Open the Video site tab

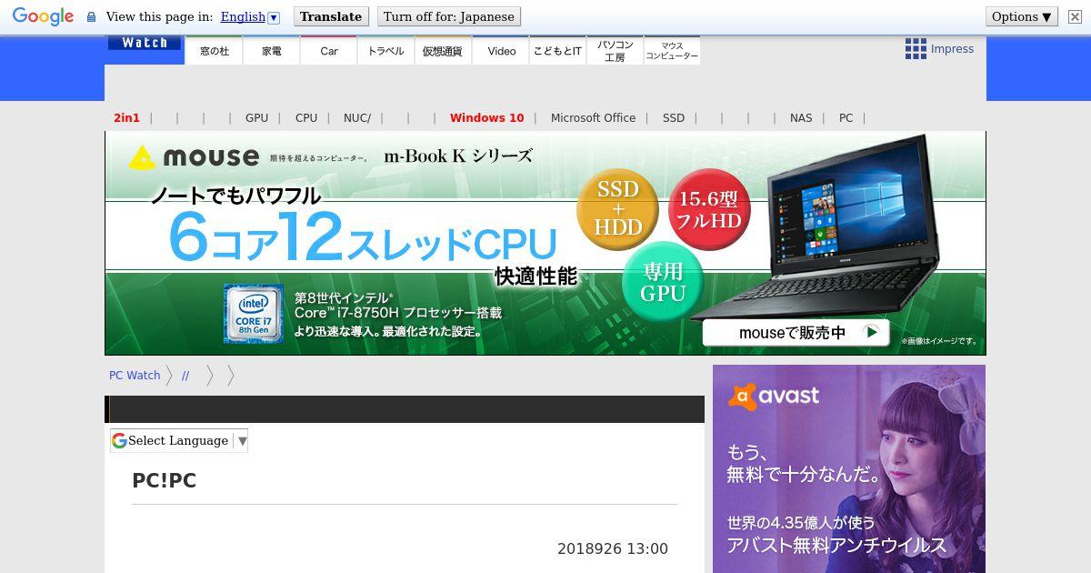(501, 51)
